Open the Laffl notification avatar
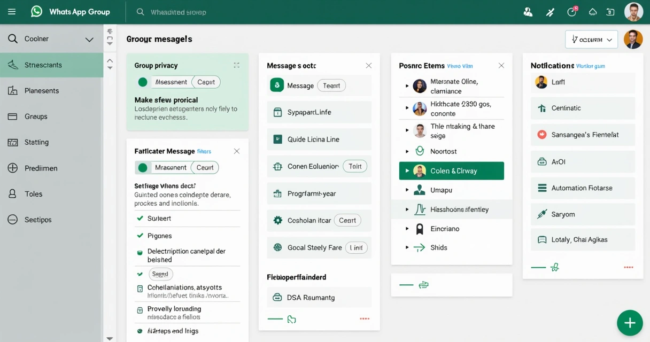Screen dimensions: 650x342 point(541,82)
